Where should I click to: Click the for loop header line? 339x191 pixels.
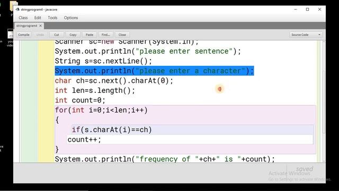tap(101, 110)
